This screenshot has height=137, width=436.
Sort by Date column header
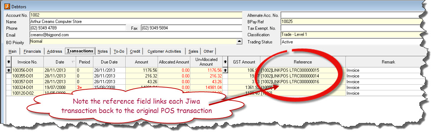(x=60, y=62)
